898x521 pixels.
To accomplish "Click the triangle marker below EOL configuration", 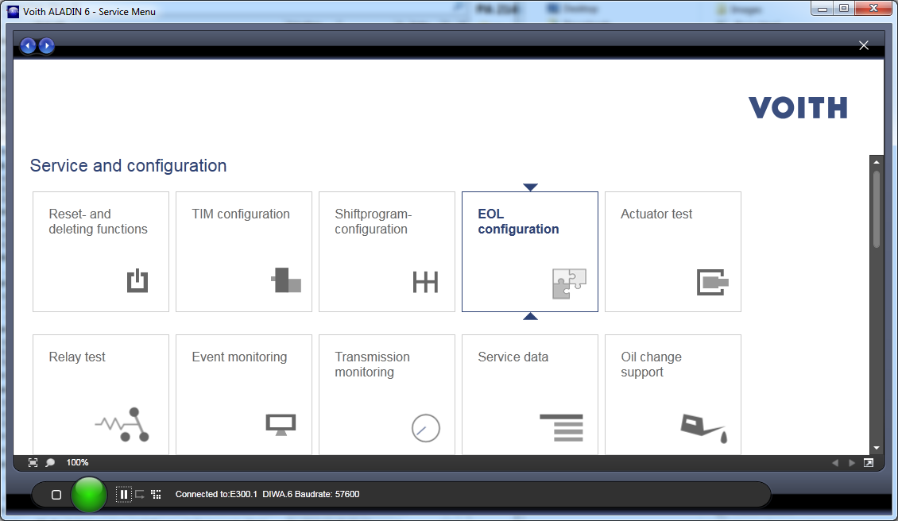I will pyautogui.click(x=530, y=316).
